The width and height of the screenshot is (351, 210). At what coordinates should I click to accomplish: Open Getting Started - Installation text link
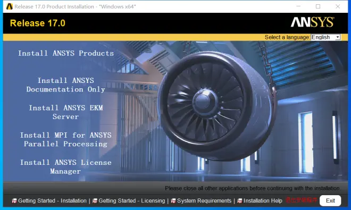tap(52, 201)
